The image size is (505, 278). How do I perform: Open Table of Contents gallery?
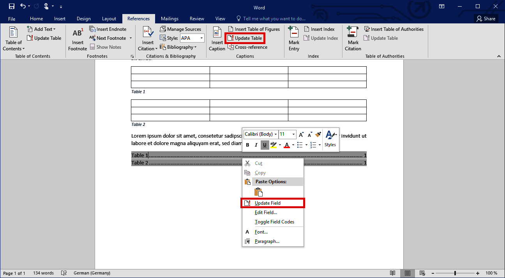[x=13, y=38]
